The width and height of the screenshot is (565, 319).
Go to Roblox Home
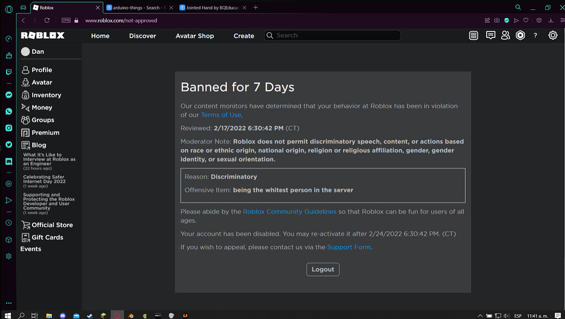pos(100,36)
